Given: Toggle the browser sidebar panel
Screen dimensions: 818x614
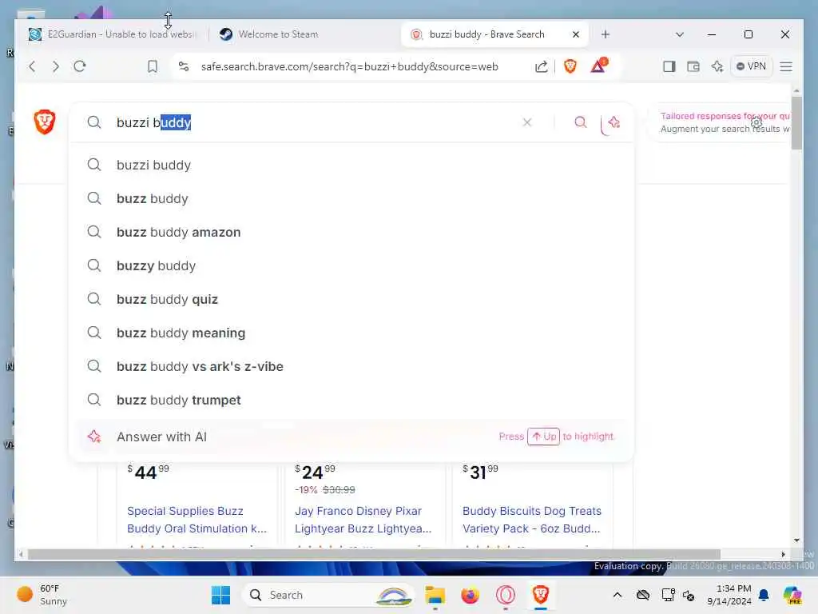Looking at the screenshot, I should pos(669,66).
